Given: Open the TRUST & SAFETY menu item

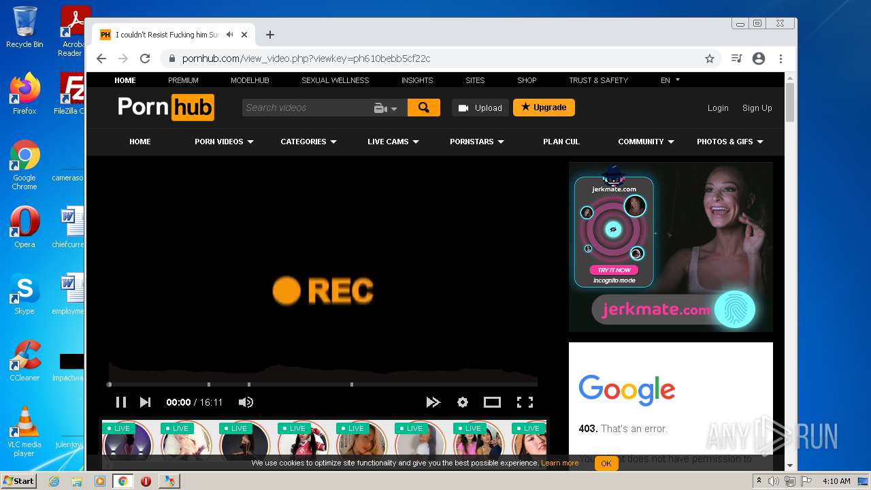Looking at the screenshot, I should point(598,80).
